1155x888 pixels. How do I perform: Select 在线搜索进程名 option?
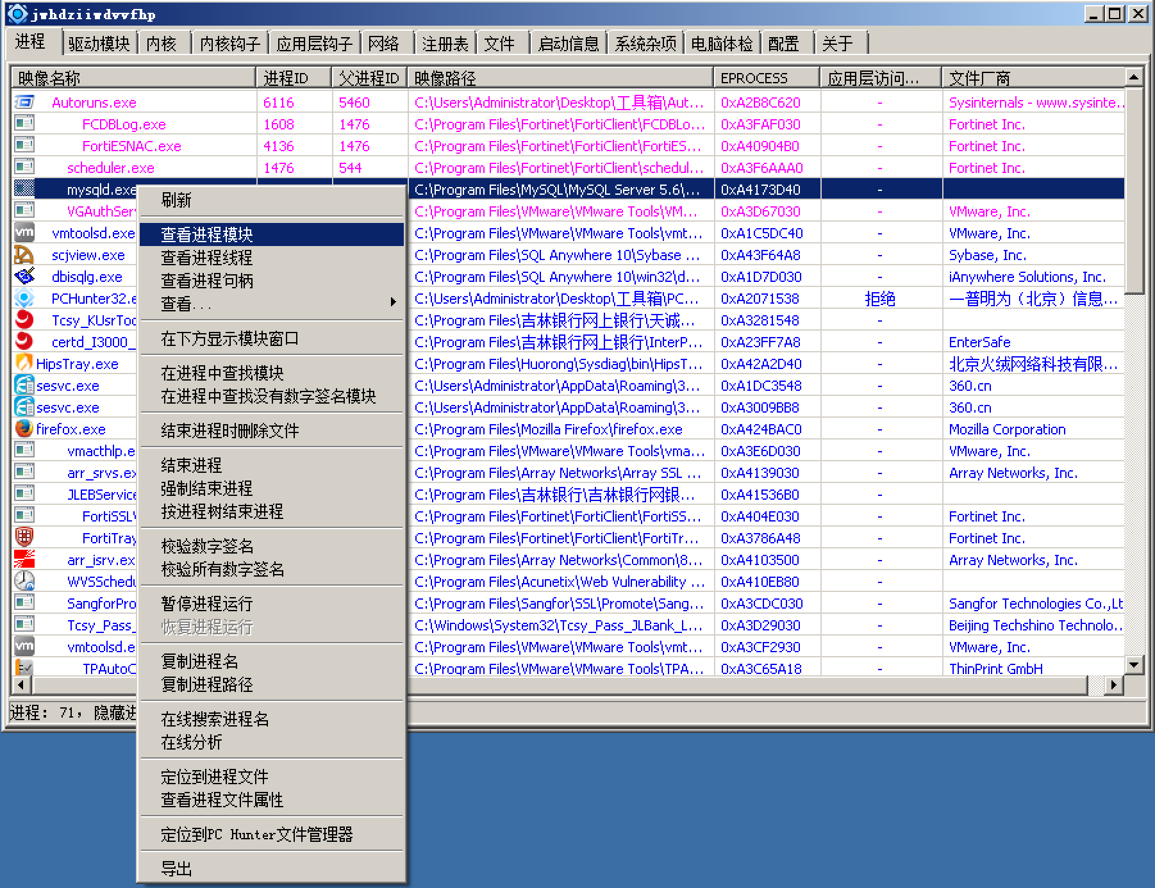(272, 719)
